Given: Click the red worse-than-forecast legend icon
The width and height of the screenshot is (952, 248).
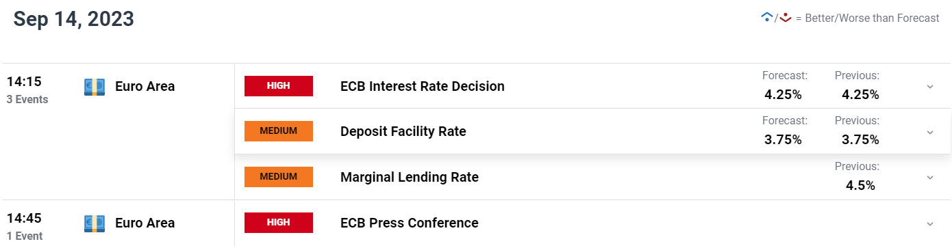Looking at the screenshot, I should 786,18.
